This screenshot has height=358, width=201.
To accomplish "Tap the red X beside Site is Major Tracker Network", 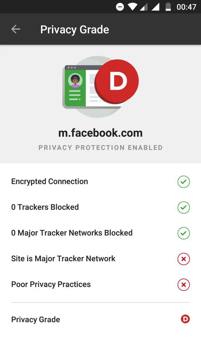I will coord(183,259).
